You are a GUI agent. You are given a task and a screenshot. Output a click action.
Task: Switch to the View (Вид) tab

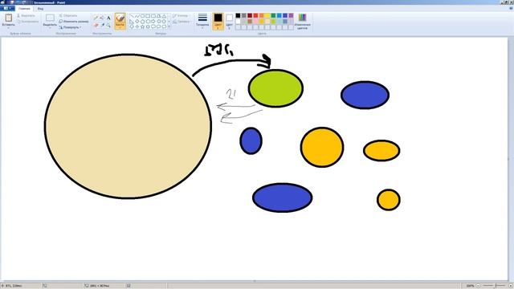click(40, 9)
